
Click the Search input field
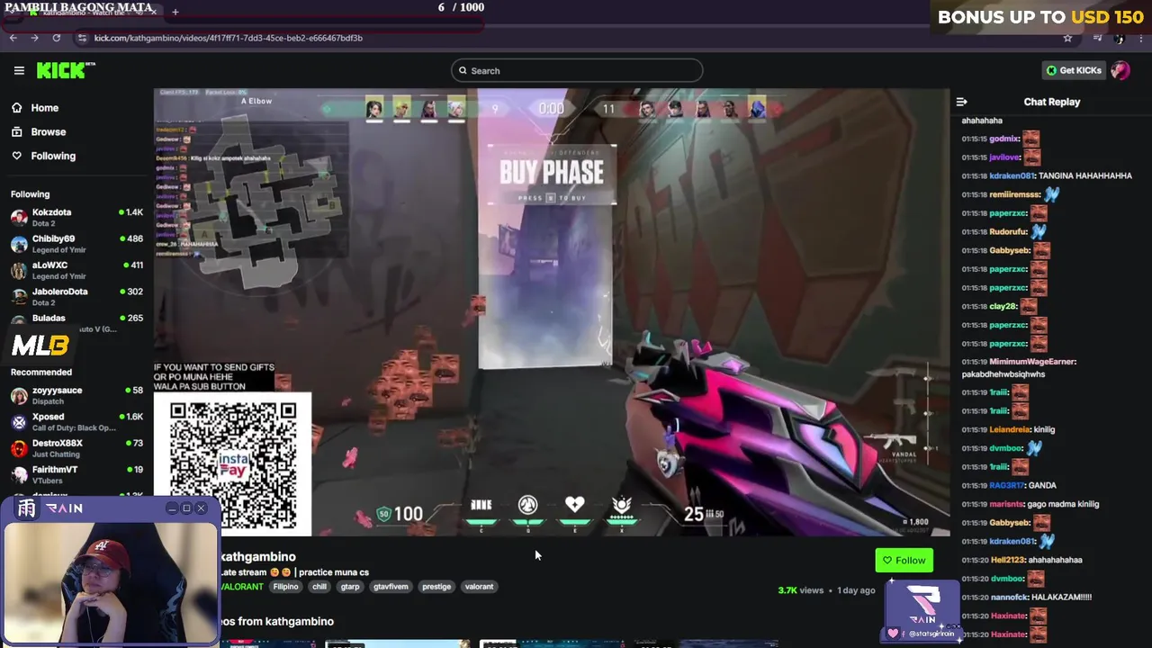[x=577, y=70]
